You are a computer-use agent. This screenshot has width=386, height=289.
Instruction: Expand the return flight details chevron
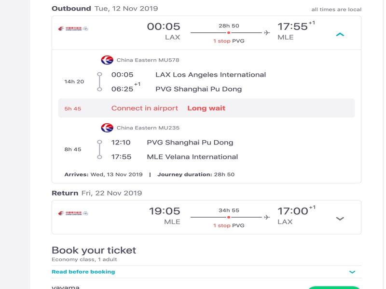340,219
